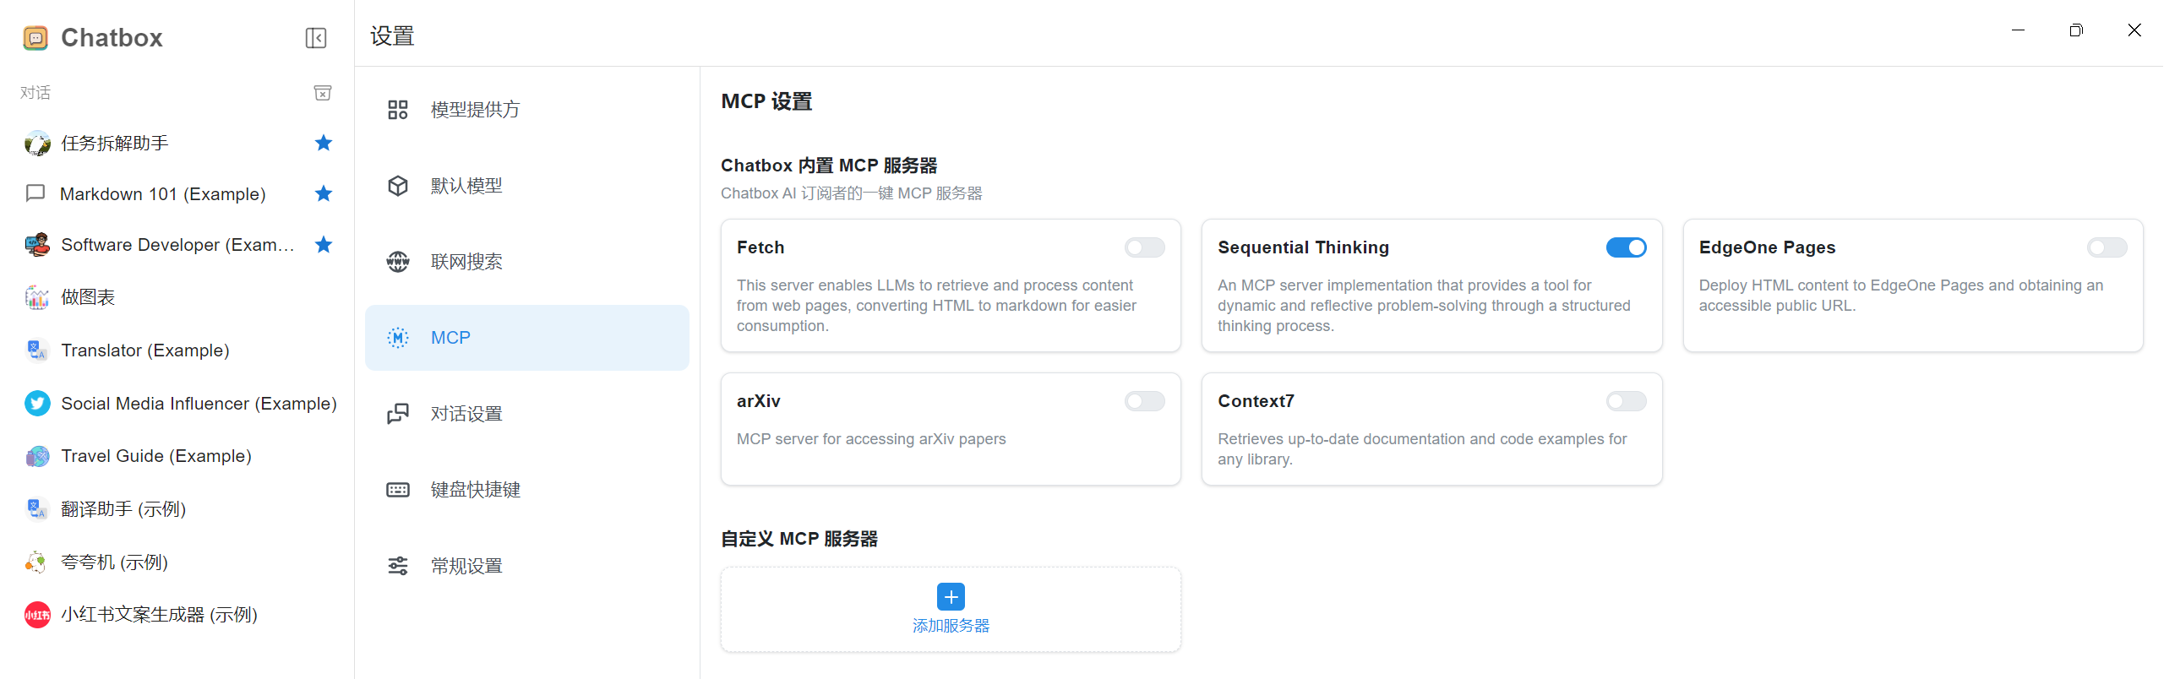
Task: Open the 默认模型 settings tab
Action: point(527,186)
